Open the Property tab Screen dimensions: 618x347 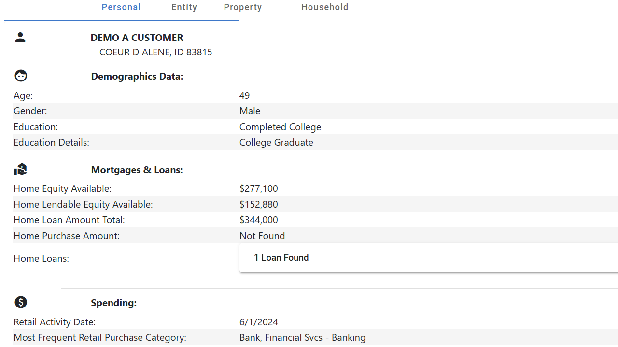click(x=243, y=7)
